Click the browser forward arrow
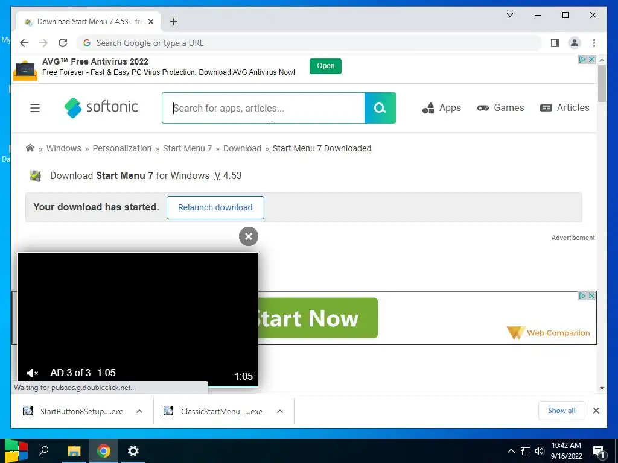This screenshot has width=618, height=463. pyautogui.click(x=43, y=43)
